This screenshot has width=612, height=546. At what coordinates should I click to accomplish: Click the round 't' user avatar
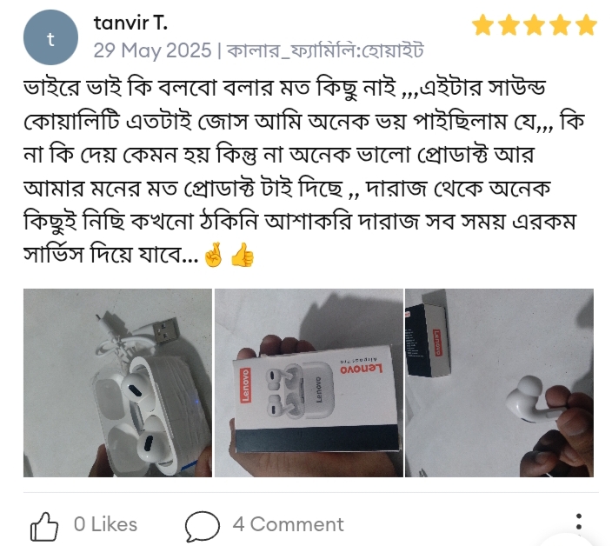coord(50,38)
